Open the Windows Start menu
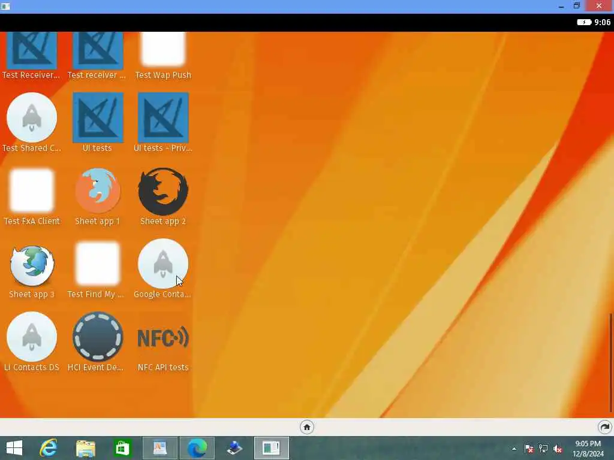Image resolution: width=614 pixels, height=460 pixels. 14,448
